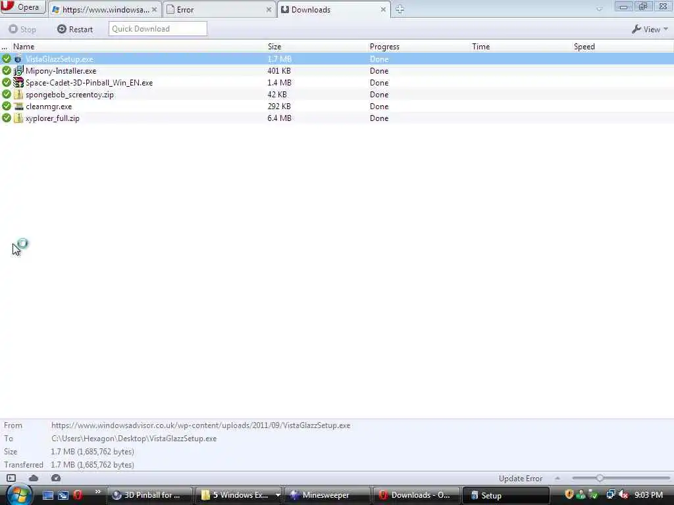This screenshot has width=674, height=505.
Task: Close the Error tab
Action: [269, 9]
